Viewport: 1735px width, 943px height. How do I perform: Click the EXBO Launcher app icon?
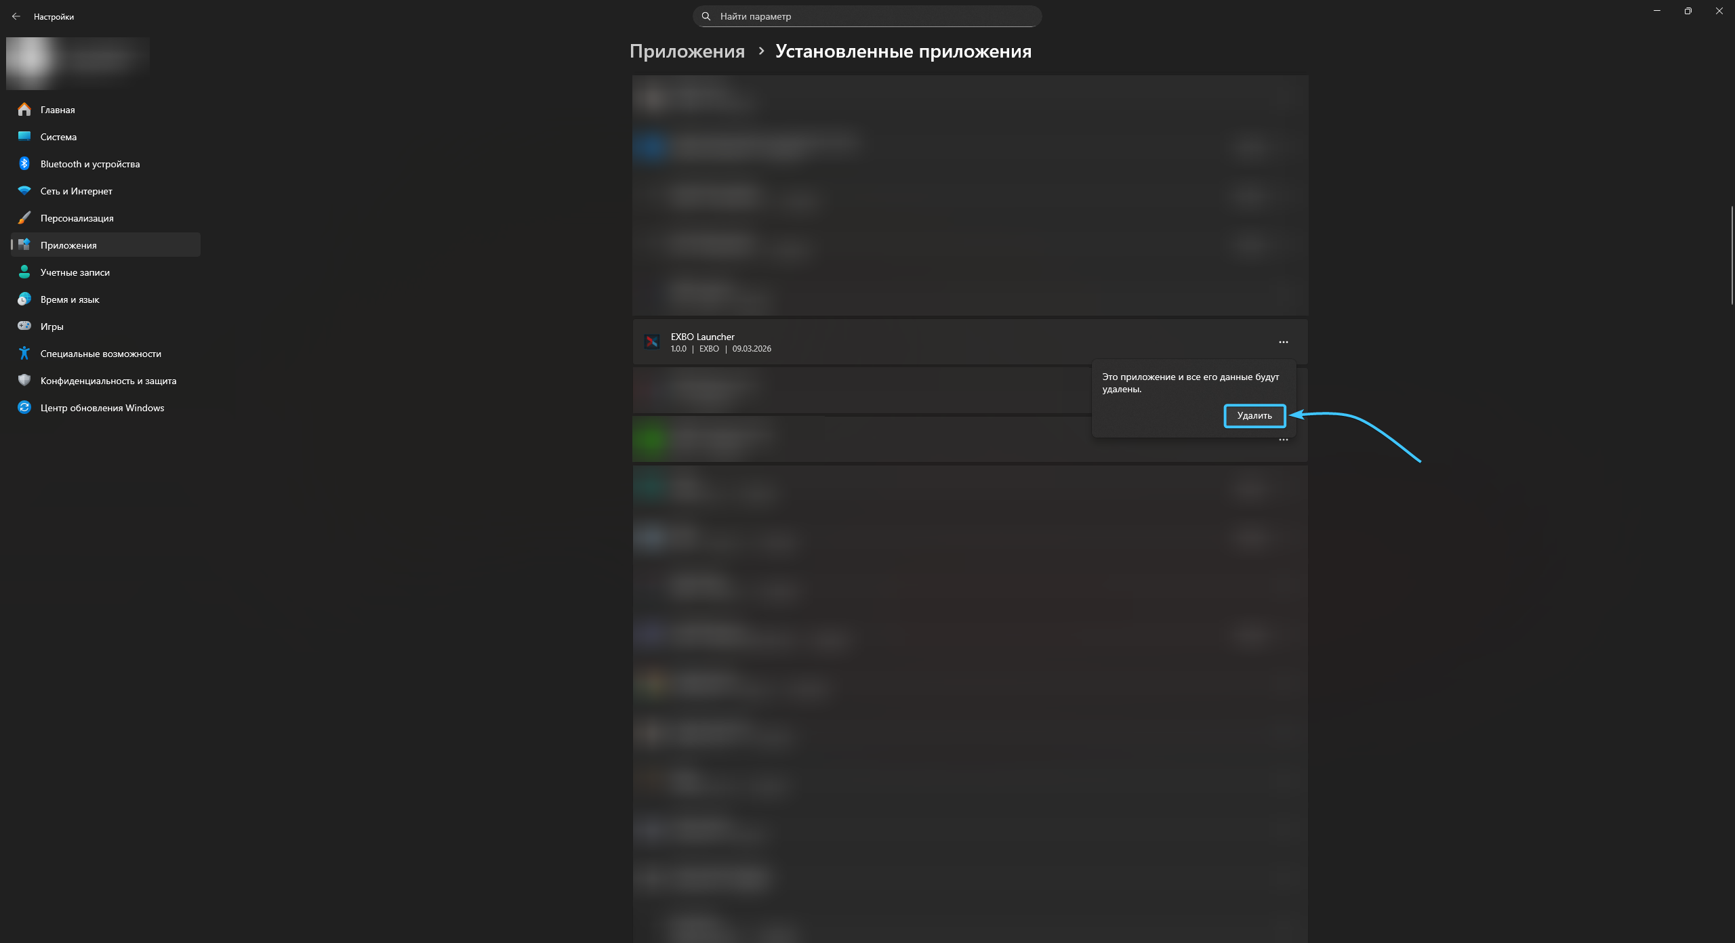coord(651,342)
